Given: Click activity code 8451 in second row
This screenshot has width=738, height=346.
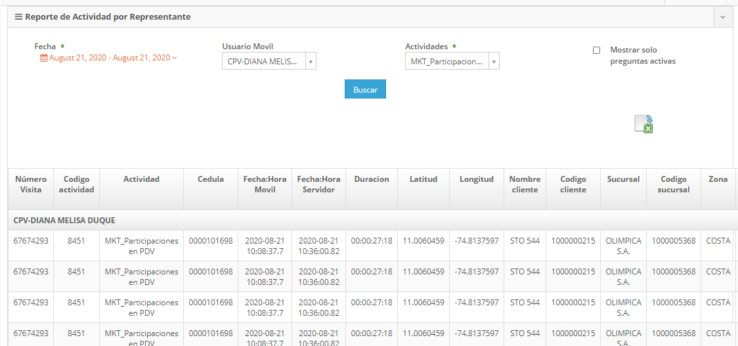Looking at the screenshot, I should pyautogui.click(x=76, y=272).
